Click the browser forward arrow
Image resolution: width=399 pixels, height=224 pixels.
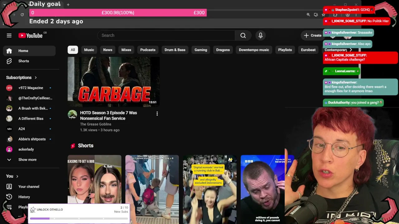click(14, 15)
